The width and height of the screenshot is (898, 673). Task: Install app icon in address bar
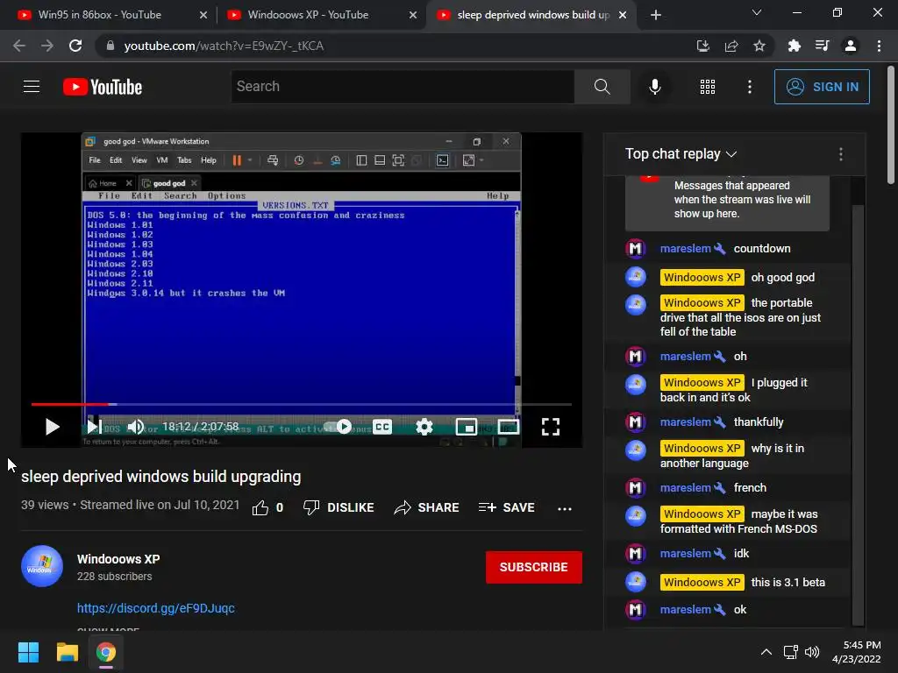702,46
